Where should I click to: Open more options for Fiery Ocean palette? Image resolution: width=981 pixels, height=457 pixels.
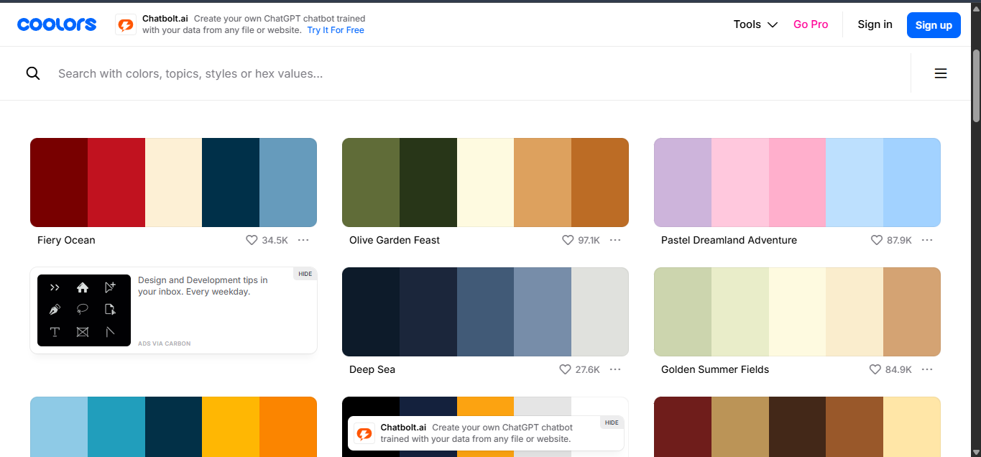point(303,240)
